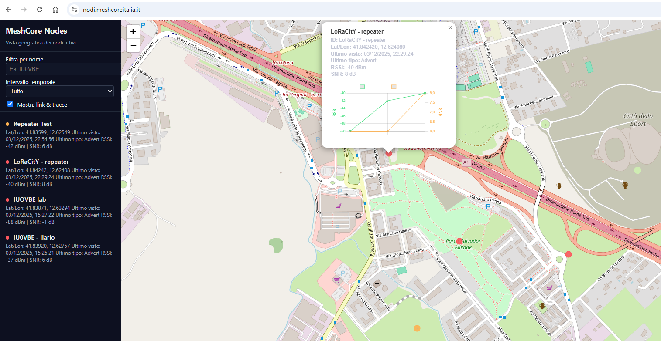661x341 pixels.
Task: Click the orange node marker on map
Action: coord(417,328)
